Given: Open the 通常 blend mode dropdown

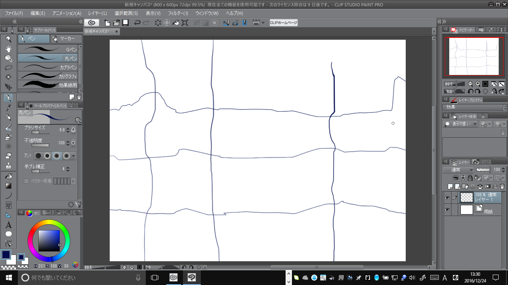Looking at the screenshot, I should point(458,170).
